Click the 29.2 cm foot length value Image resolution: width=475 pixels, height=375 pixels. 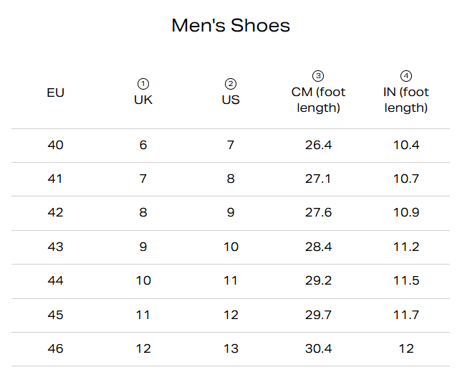[x=318, y=281]
